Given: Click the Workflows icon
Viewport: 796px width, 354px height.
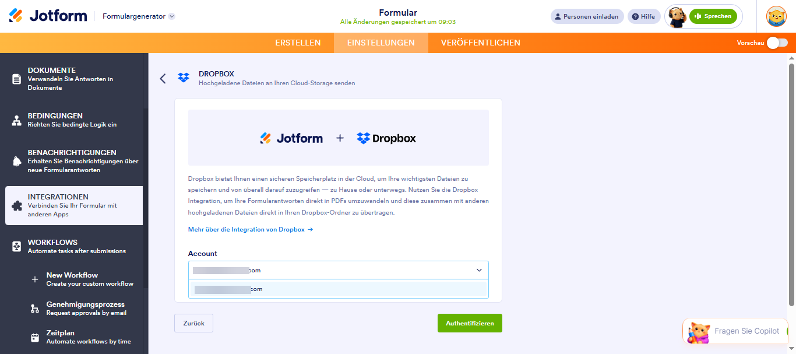Looking at the screenshot, I should coord(17,246).
